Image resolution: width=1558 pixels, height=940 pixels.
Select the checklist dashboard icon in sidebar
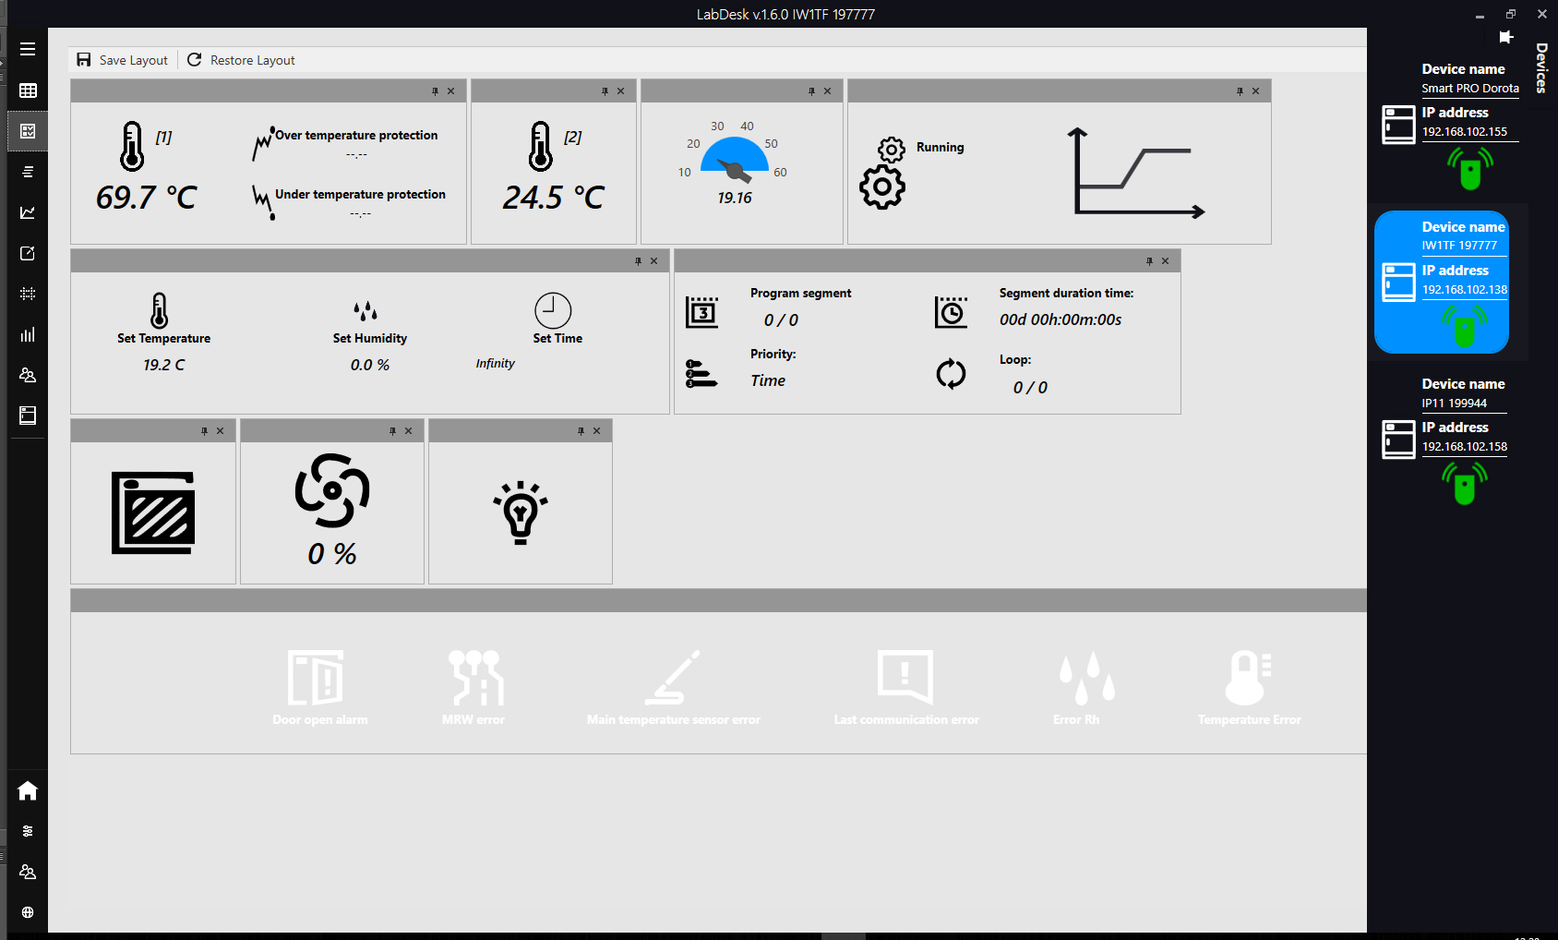[28, 131]
